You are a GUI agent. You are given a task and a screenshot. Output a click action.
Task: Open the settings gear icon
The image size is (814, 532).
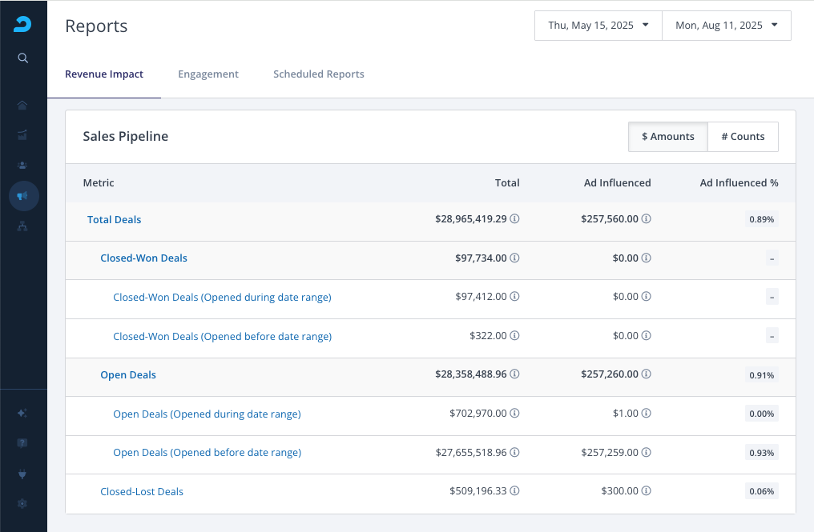point(22,503)
